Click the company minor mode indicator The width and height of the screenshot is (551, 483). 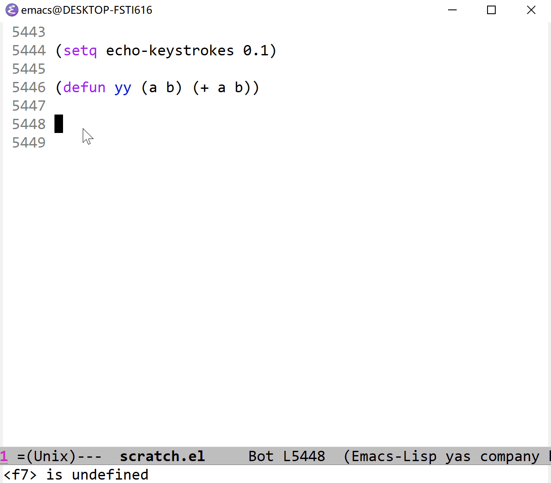pos(509,456)
